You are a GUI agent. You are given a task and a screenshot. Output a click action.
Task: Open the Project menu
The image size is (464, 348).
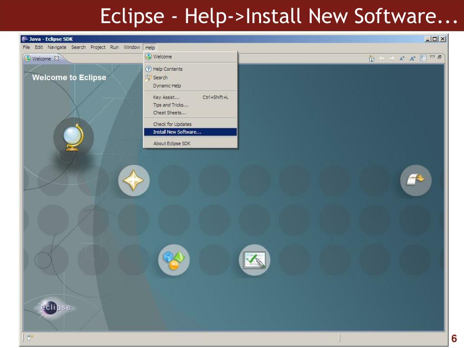[x=98, y=47]
